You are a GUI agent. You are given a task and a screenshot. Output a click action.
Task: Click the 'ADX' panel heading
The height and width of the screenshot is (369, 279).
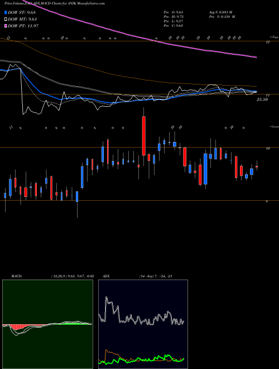106,276
